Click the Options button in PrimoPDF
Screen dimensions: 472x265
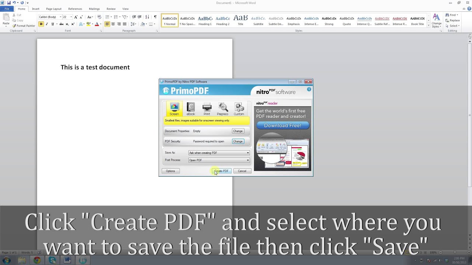click(170, 171)
